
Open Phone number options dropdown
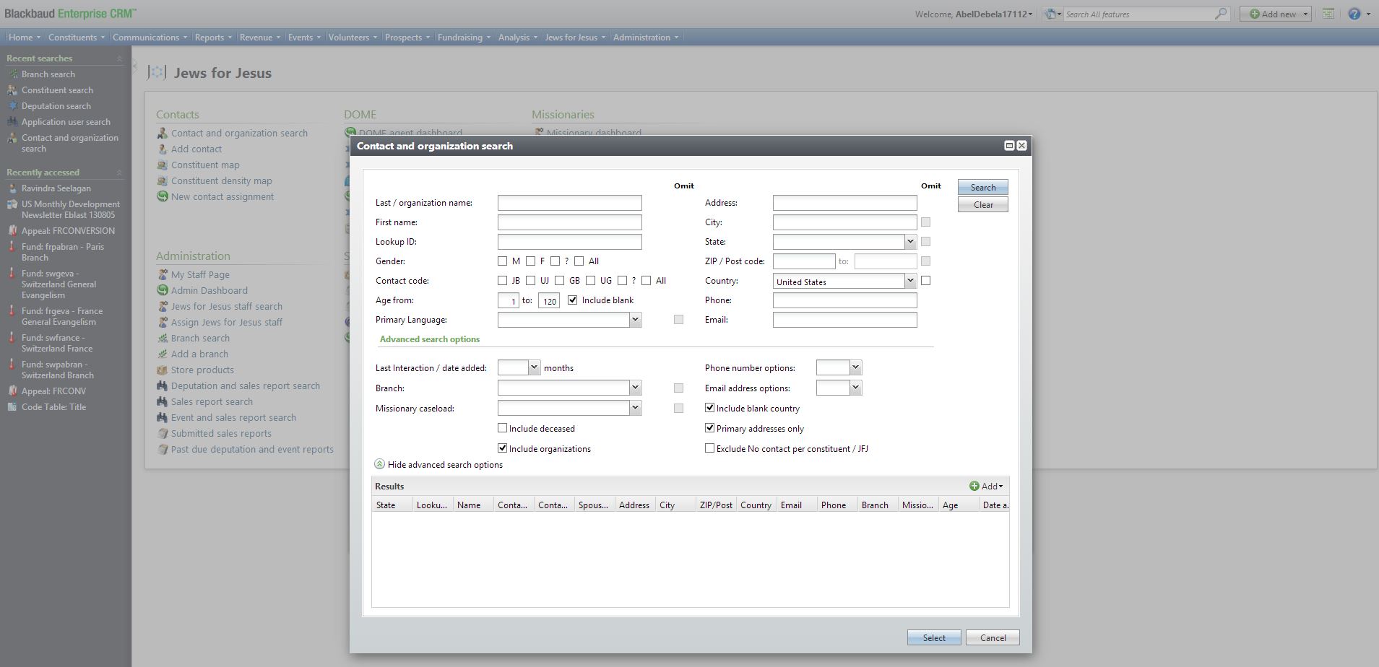coord(855,367)
